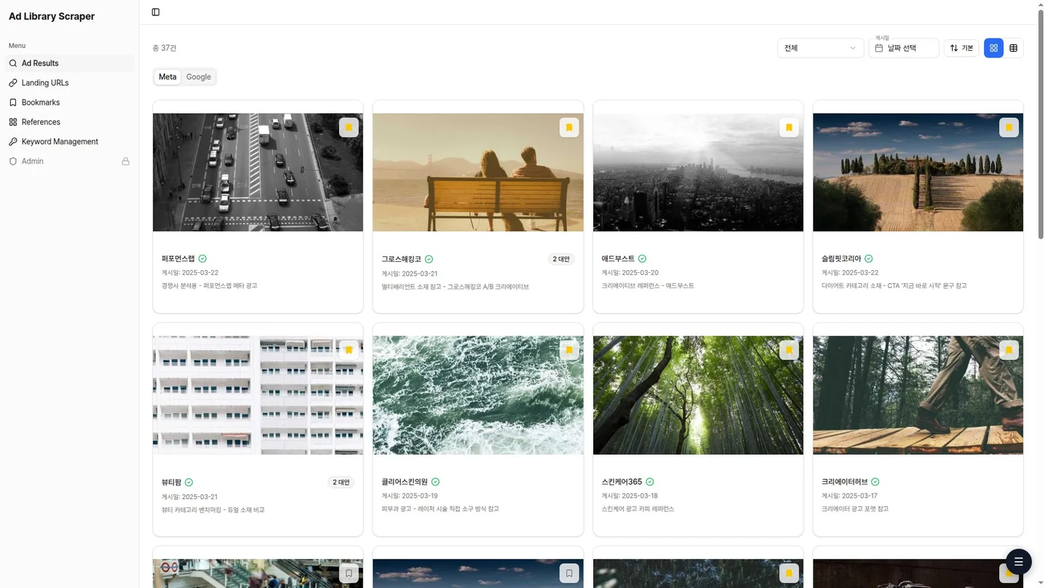Image resolution: width=1045 pixels, height=588 pixels.
Task: Open 그로스해킹코 bench couple thumbnail
Action: (478, 172)
